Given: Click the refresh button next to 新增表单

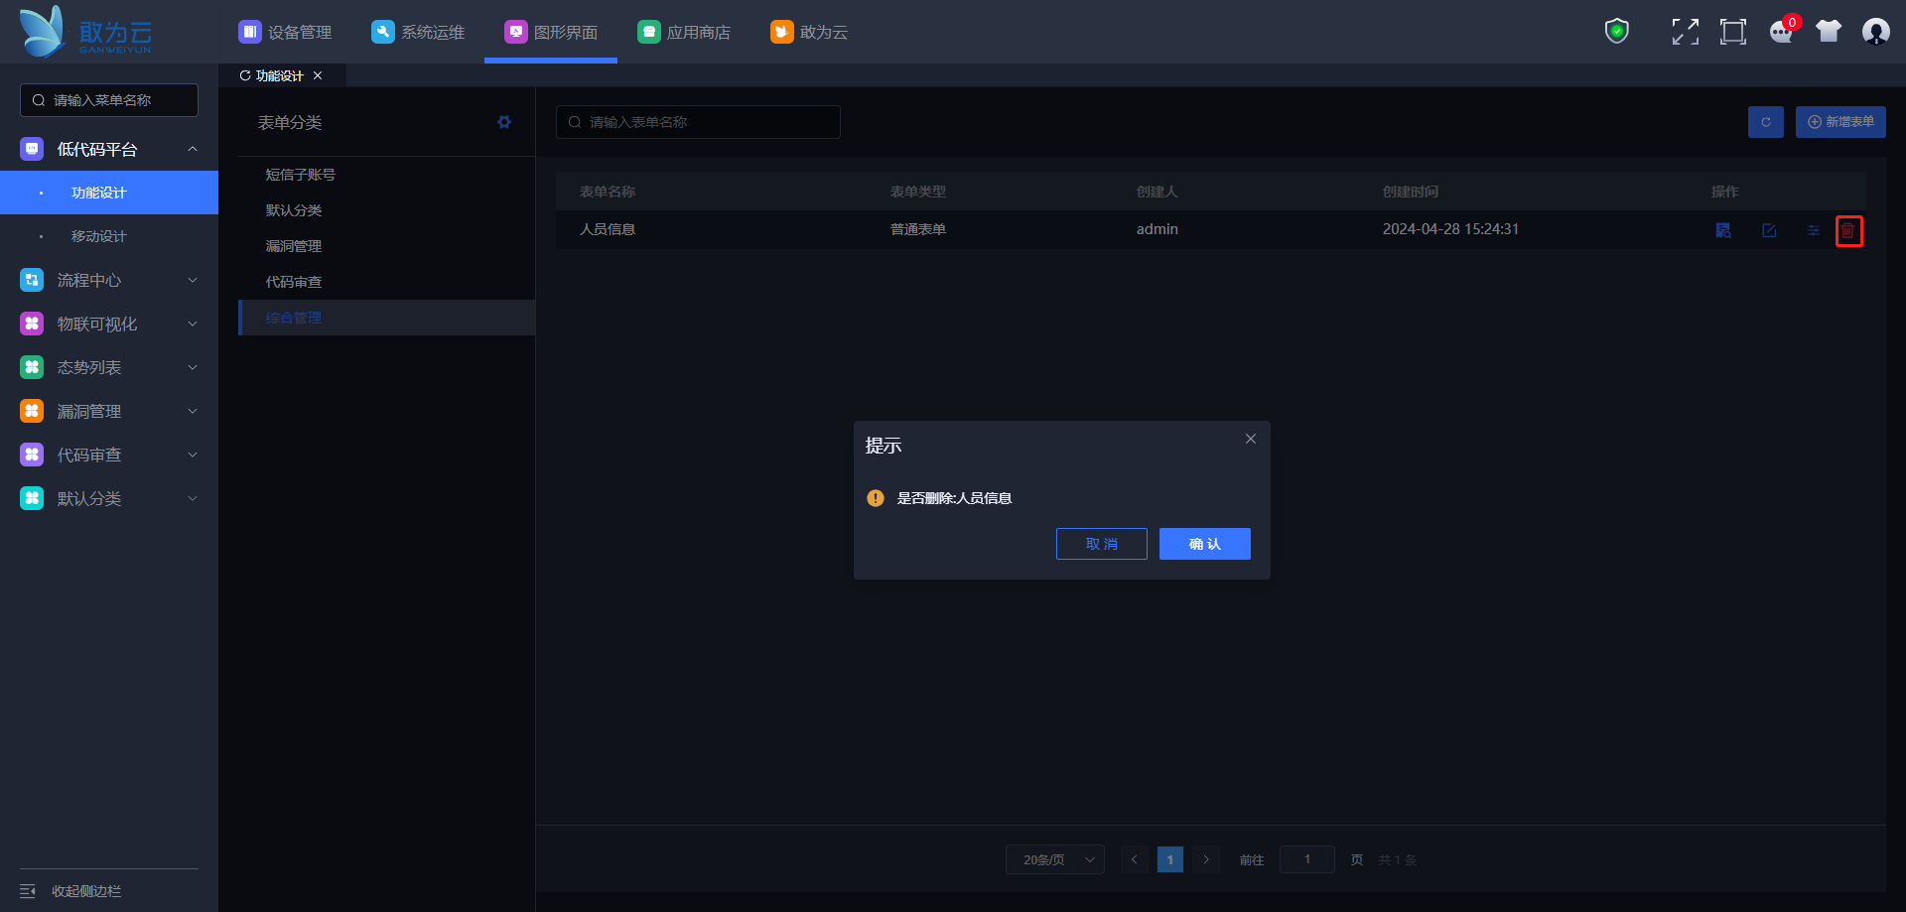Looking at the screenshot, I should point(1765,122).
